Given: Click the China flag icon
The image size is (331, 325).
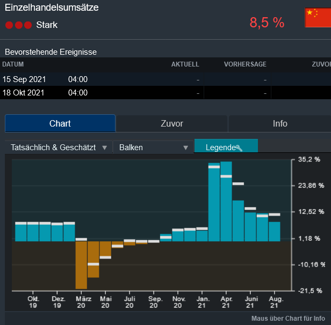Looking at the screenshot, I should pyautogui.click(x=318, y=18).
